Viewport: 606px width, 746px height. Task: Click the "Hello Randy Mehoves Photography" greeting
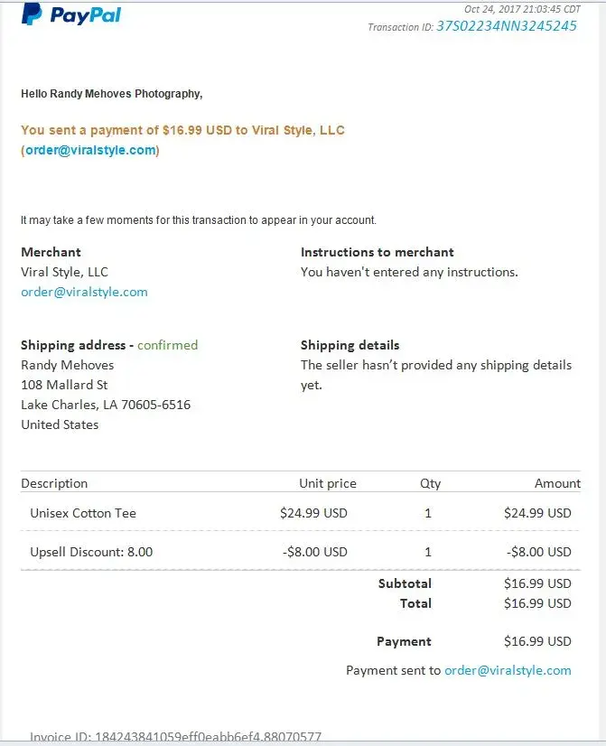tap(111, 93)
